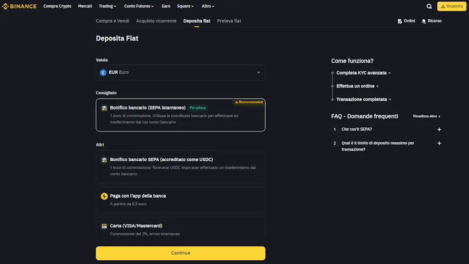Click the bank icon of SEPA USDC option

104,160
